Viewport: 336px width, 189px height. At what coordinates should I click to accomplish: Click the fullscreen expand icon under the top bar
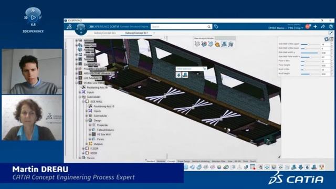(331, 33)
